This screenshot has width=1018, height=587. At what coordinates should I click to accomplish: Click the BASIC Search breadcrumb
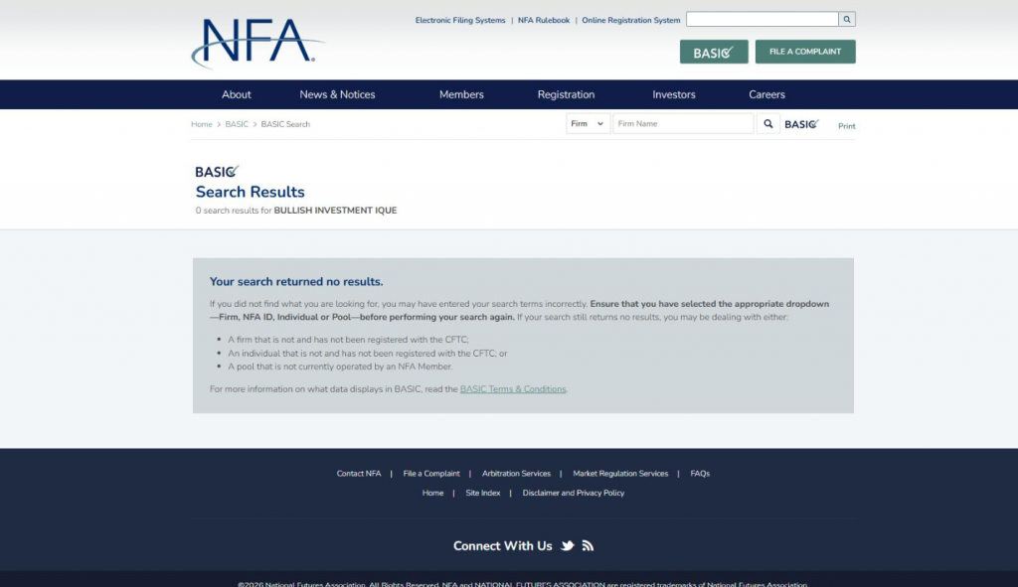[285, 124]
